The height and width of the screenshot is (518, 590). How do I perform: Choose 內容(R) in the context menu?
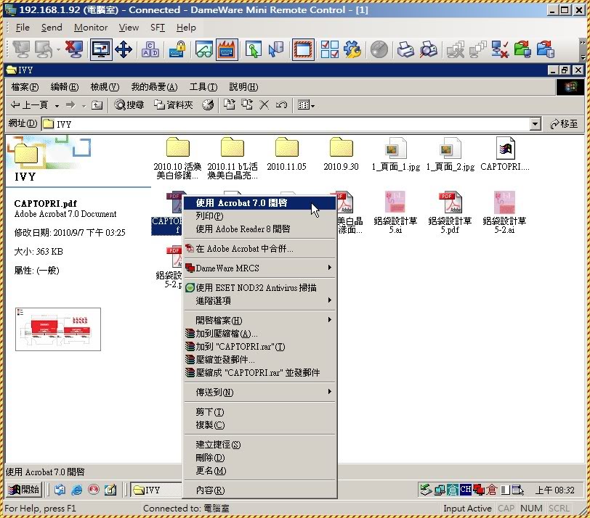(259, 490)
